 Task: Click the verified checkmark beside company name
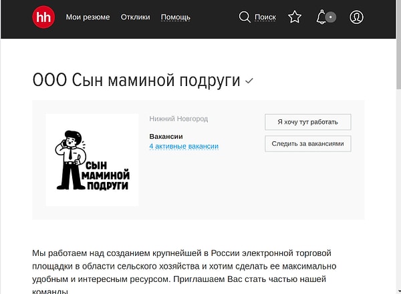(249, 81)
